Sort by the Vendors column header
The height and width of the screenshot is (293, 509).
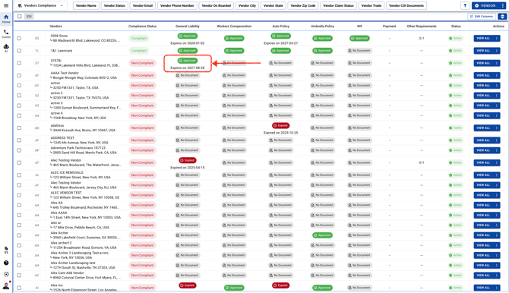(x=55, y=27)
